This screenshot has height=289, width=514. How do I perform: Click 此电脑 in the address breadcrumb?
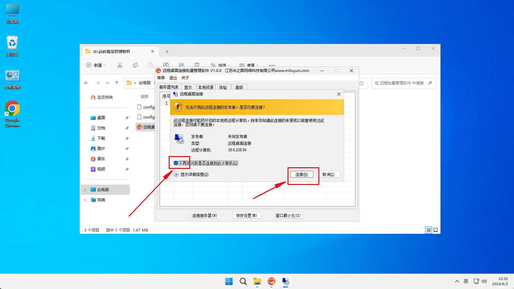pyautogui.click(x=145, y=83)
